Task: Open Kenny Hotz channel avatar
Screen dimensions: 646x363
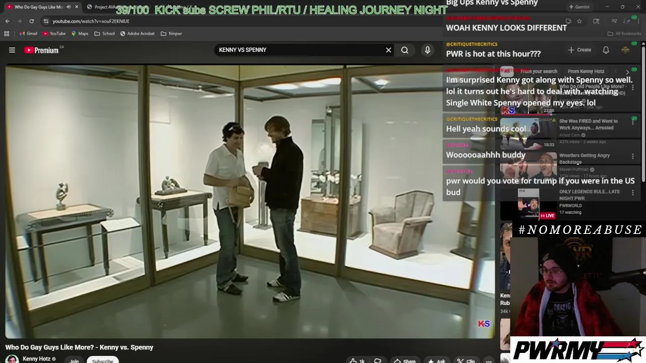Action: (12, 359)
